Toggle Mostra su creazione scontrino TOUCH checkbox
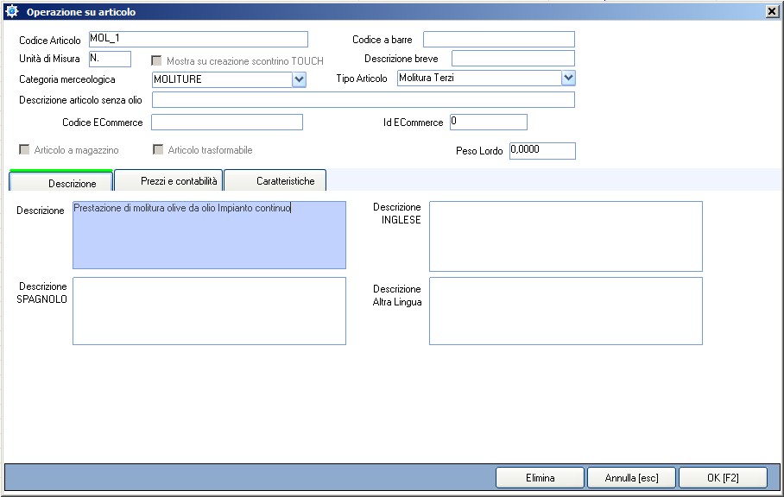The image size is (784, 497). click(x=156, y=61)
